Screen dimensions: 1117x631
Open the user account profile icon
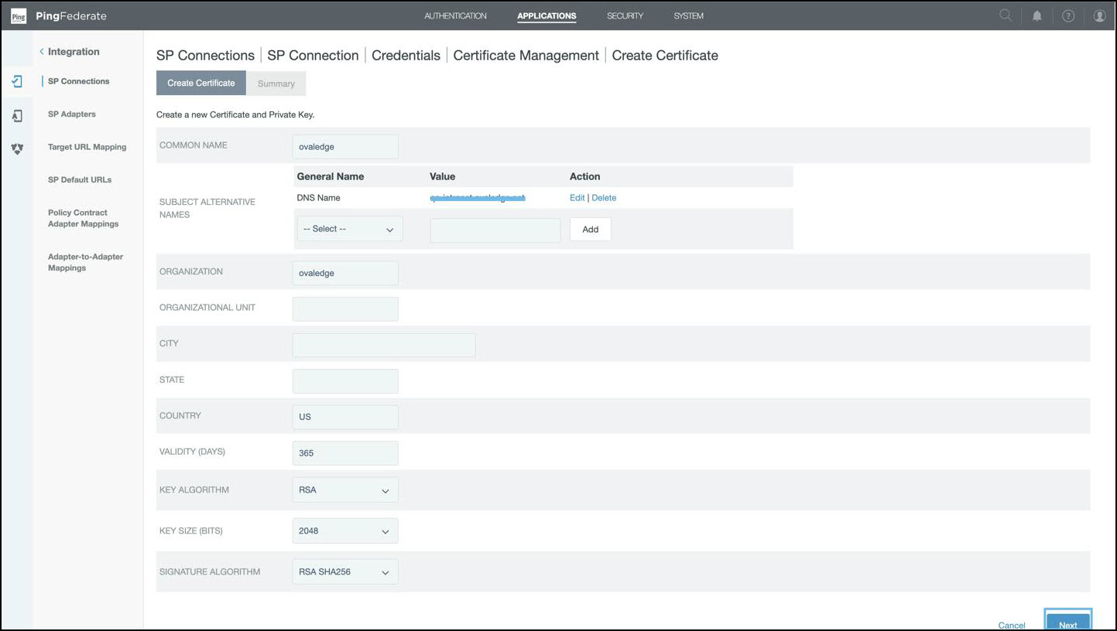click(1099, 15)
